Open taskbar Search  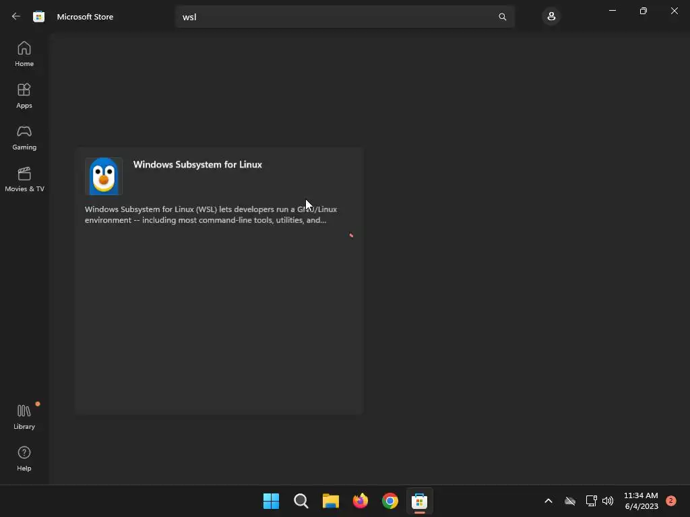click(301, 501)
